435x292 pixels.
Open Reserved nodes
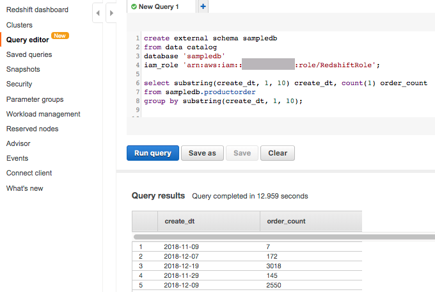[33, 129]
